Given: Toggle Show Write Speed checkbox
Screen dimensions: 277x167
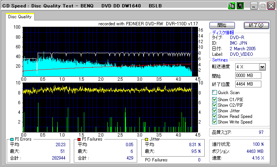Looking at the screenshot, I should pos(214,122).
